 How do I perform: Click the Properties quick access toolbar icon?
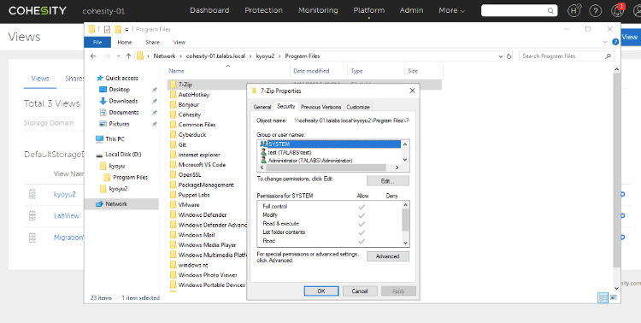click(x=107, y=29)
